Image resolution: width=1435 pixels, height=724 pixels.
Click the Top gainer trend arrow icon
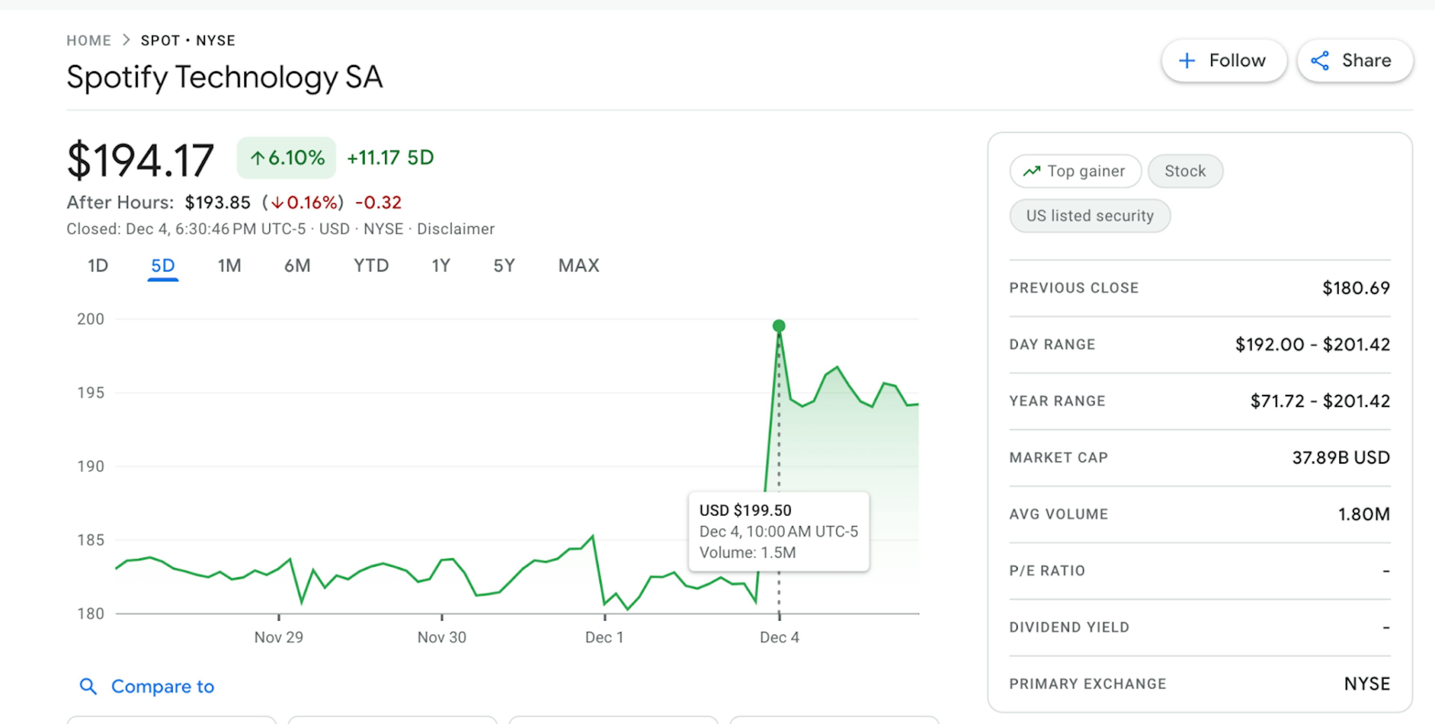click(x=1032, y=171)
